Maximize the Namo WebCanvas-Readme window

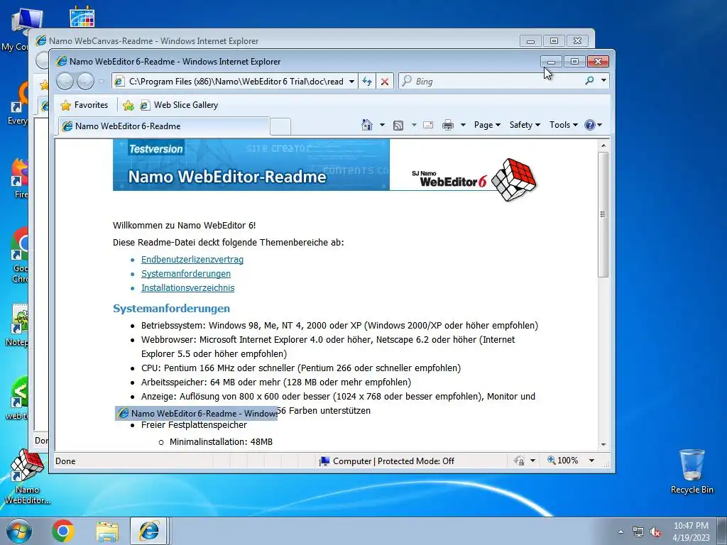point(554,41)
